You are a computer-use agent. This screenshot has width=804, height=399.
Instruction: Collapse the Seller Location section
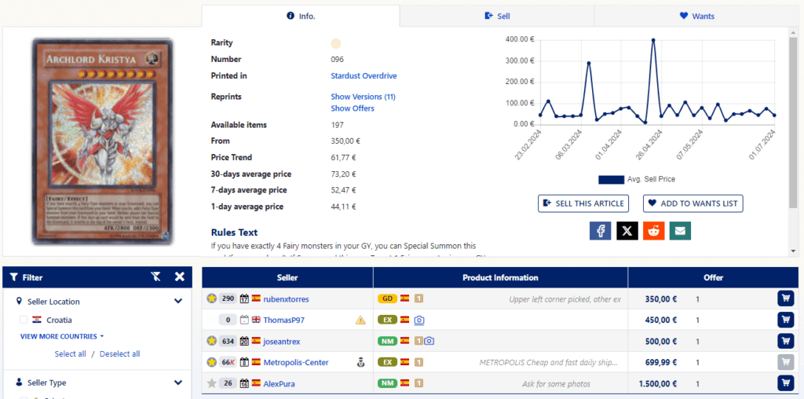178,302
